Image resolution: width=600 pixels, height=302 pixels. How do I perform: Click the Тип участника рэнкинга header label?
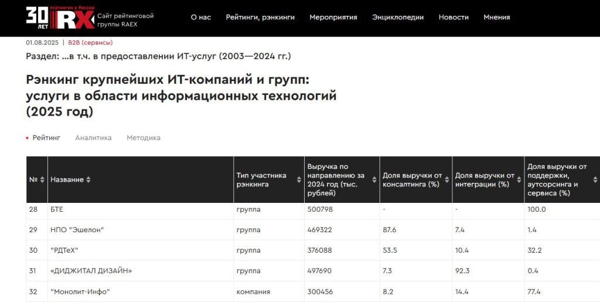tap(261, 179)
